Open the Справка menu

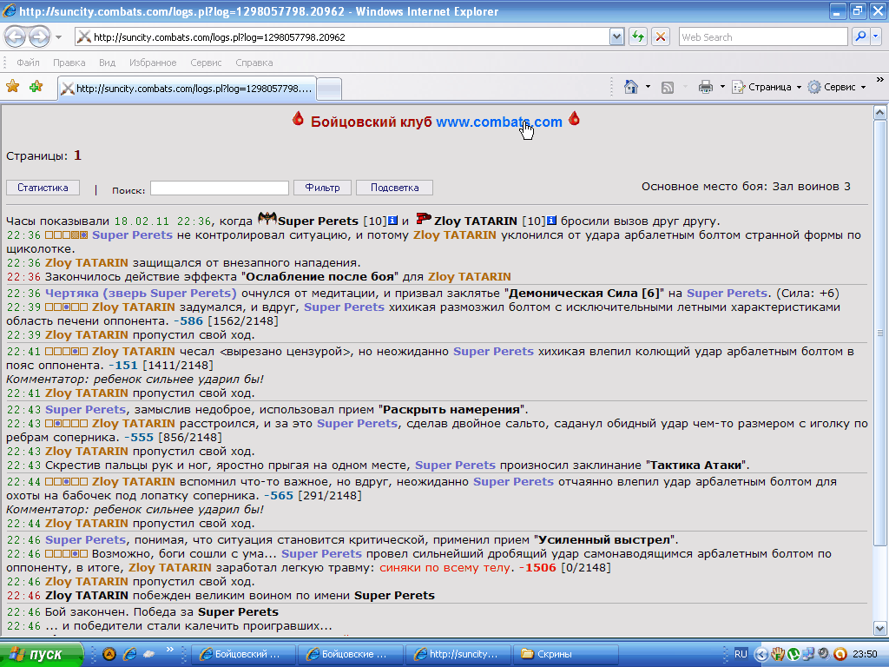[x=254, y=63]
